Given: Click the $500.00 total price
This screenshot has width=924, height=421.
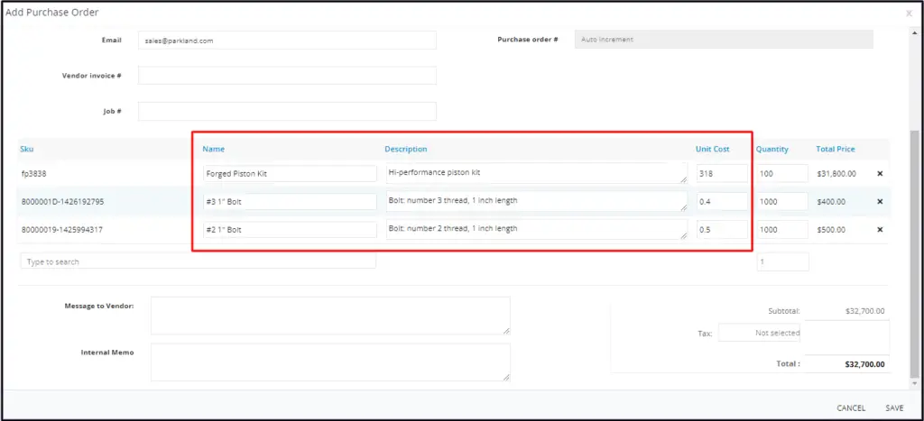Looking at the screenshot, I should (831, 230).
